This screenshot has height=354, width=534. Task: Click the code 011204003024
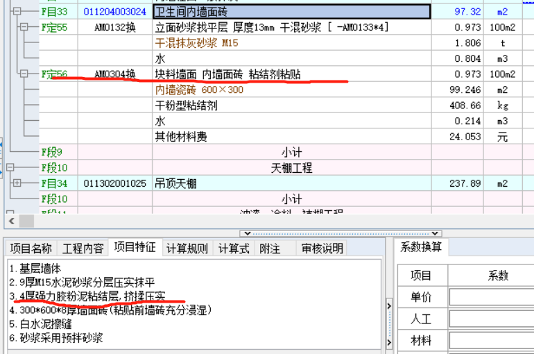click(114, 12)
